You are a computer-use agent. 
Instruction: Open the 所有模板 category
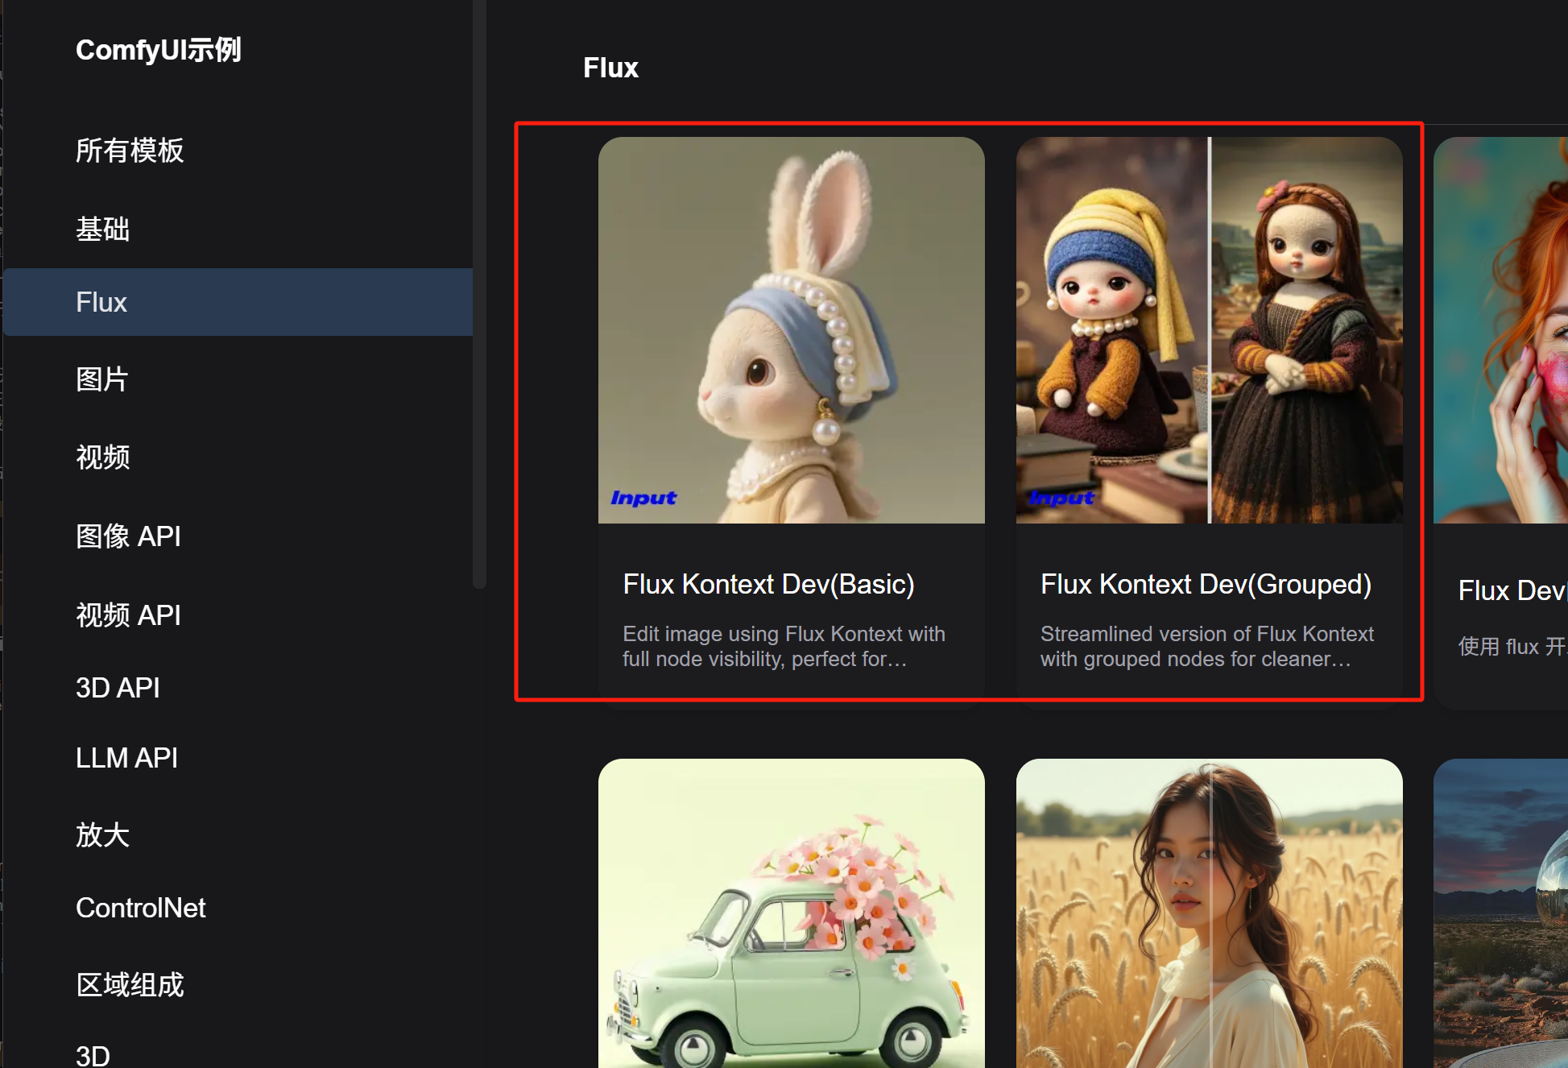(x=130, y=151)
